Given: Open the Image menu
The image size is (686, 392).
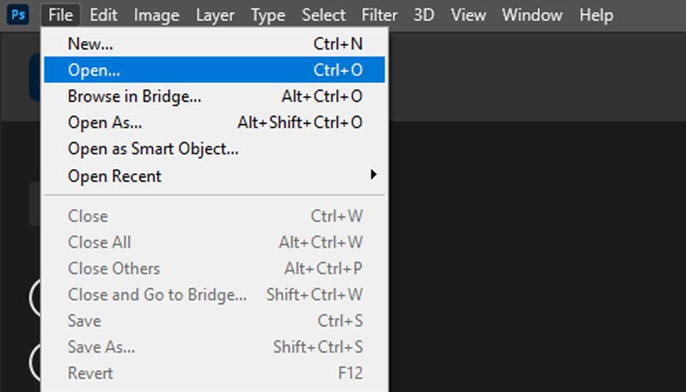Looking at the screenshot, I should coord(156,15).
